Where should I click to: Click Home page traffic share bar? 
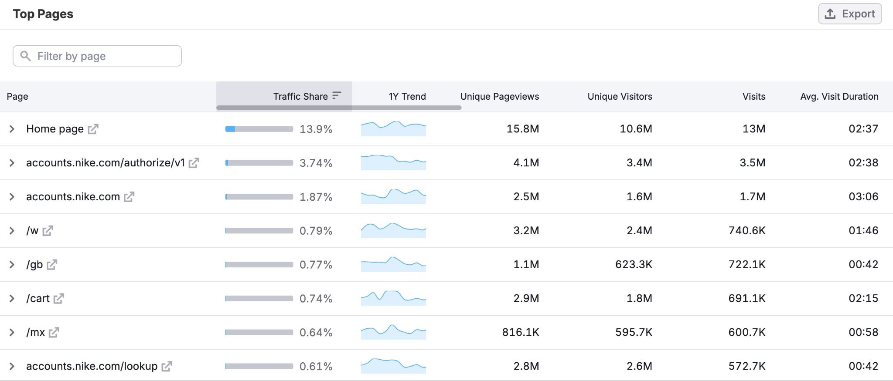(259, 129)
